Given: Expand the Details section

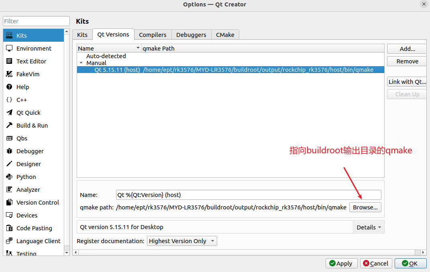Looking at the screenshot, I should click(x=369, y=227).
